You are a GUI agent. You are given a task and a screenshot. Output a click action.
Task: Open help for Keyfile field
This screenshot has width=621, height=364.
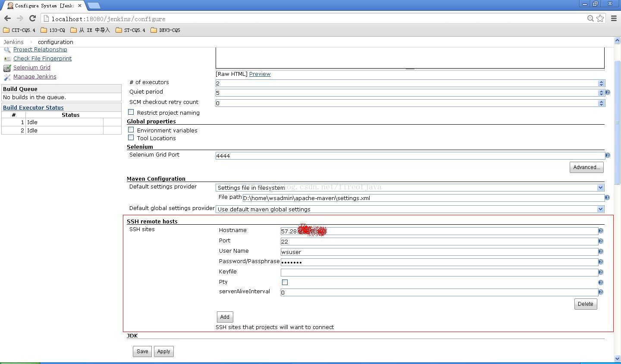[x=601, y=272]
